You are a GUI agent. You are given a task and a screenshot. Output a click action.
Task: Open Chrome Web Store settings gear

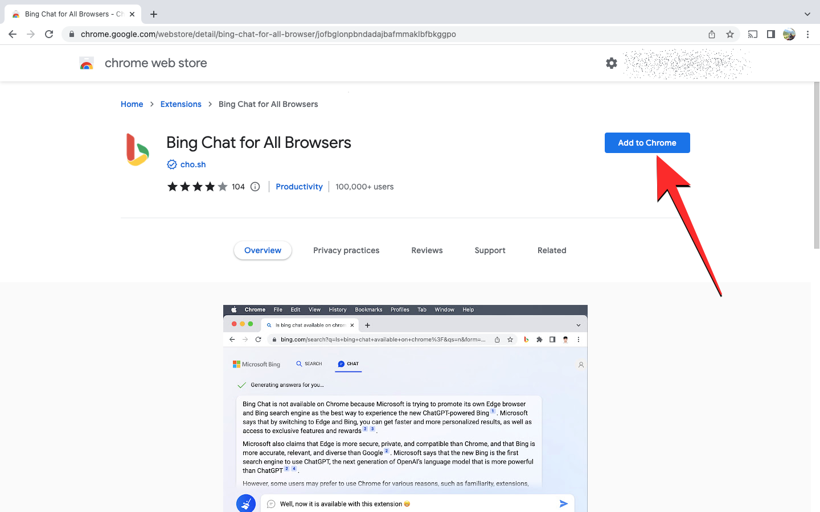(612, 63)
